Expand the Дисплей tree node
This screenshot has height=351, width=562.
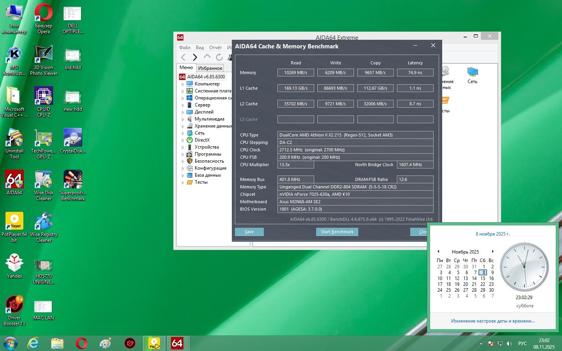click(183, 112)
